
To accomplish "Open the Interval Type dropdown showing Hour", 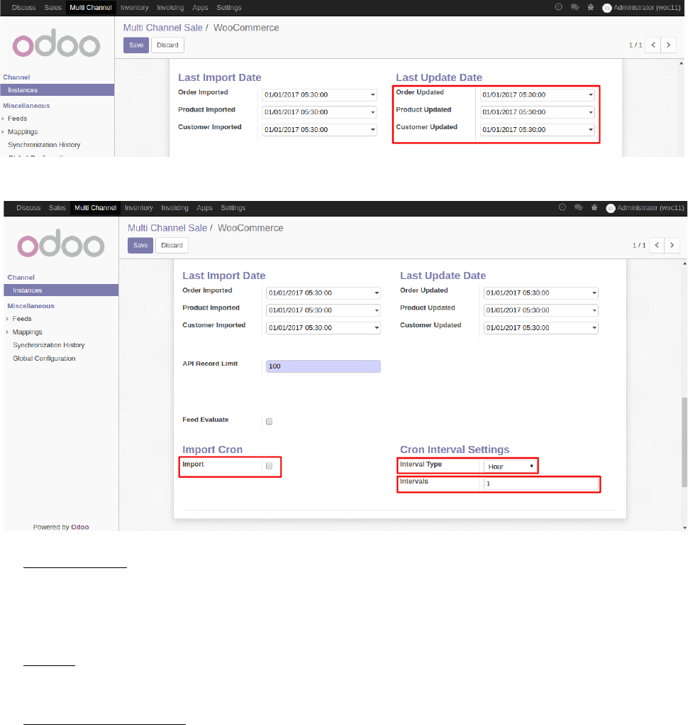I will [x=510, y=467].
